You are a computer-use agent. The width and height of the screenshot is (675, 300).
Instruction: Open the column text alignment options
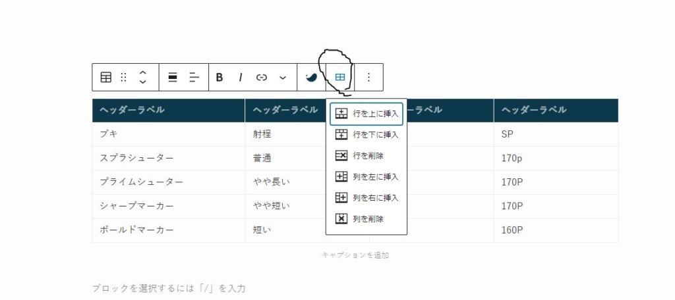194,77
